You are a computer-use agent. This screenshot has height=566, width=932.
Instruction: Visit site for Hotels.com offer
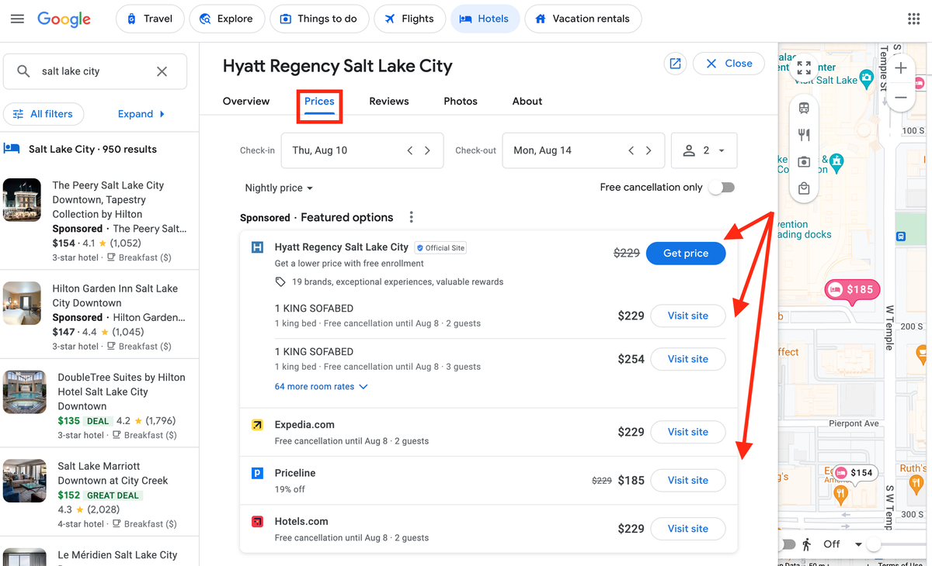click(x=688, y=529)
